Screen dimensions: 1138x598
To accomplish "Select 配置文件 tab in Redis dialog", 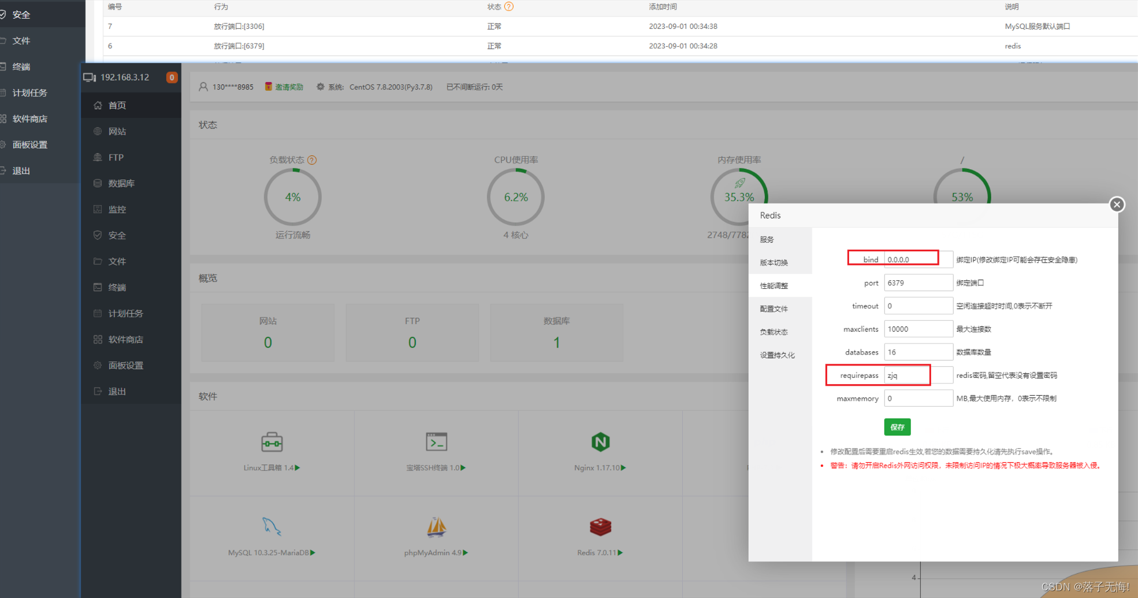I will click(780, 309).
